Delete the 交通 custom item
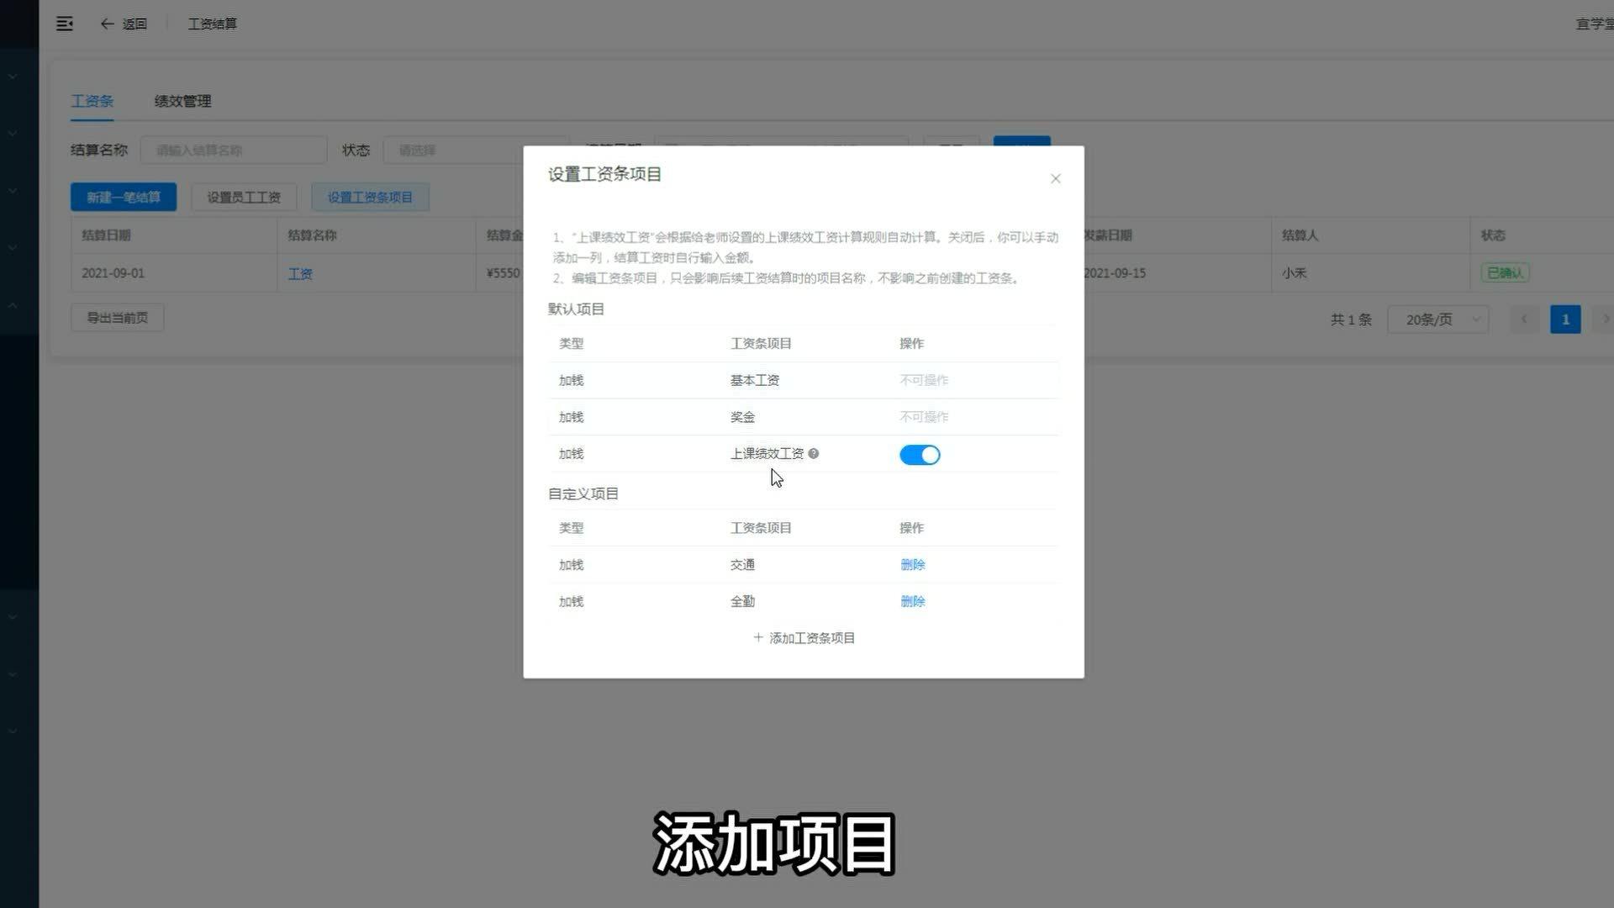The image size is (1614, 908). pyautogui.click(x=912, y=565)
